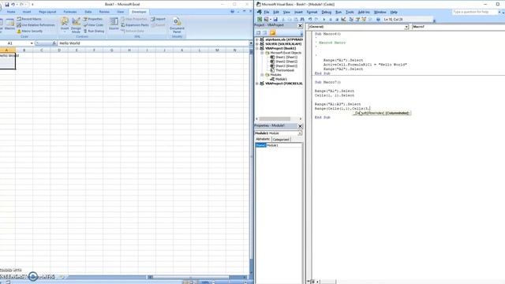The height and width of the screenshot is (284, 505).
Task: Click Save in Excel quick access toolbar
Action: tap(7, 5)
